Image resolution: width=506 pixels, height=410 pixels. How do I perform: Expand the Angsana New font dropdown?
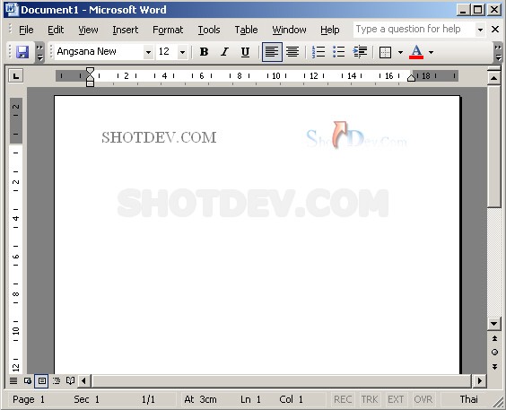(148, 52)
